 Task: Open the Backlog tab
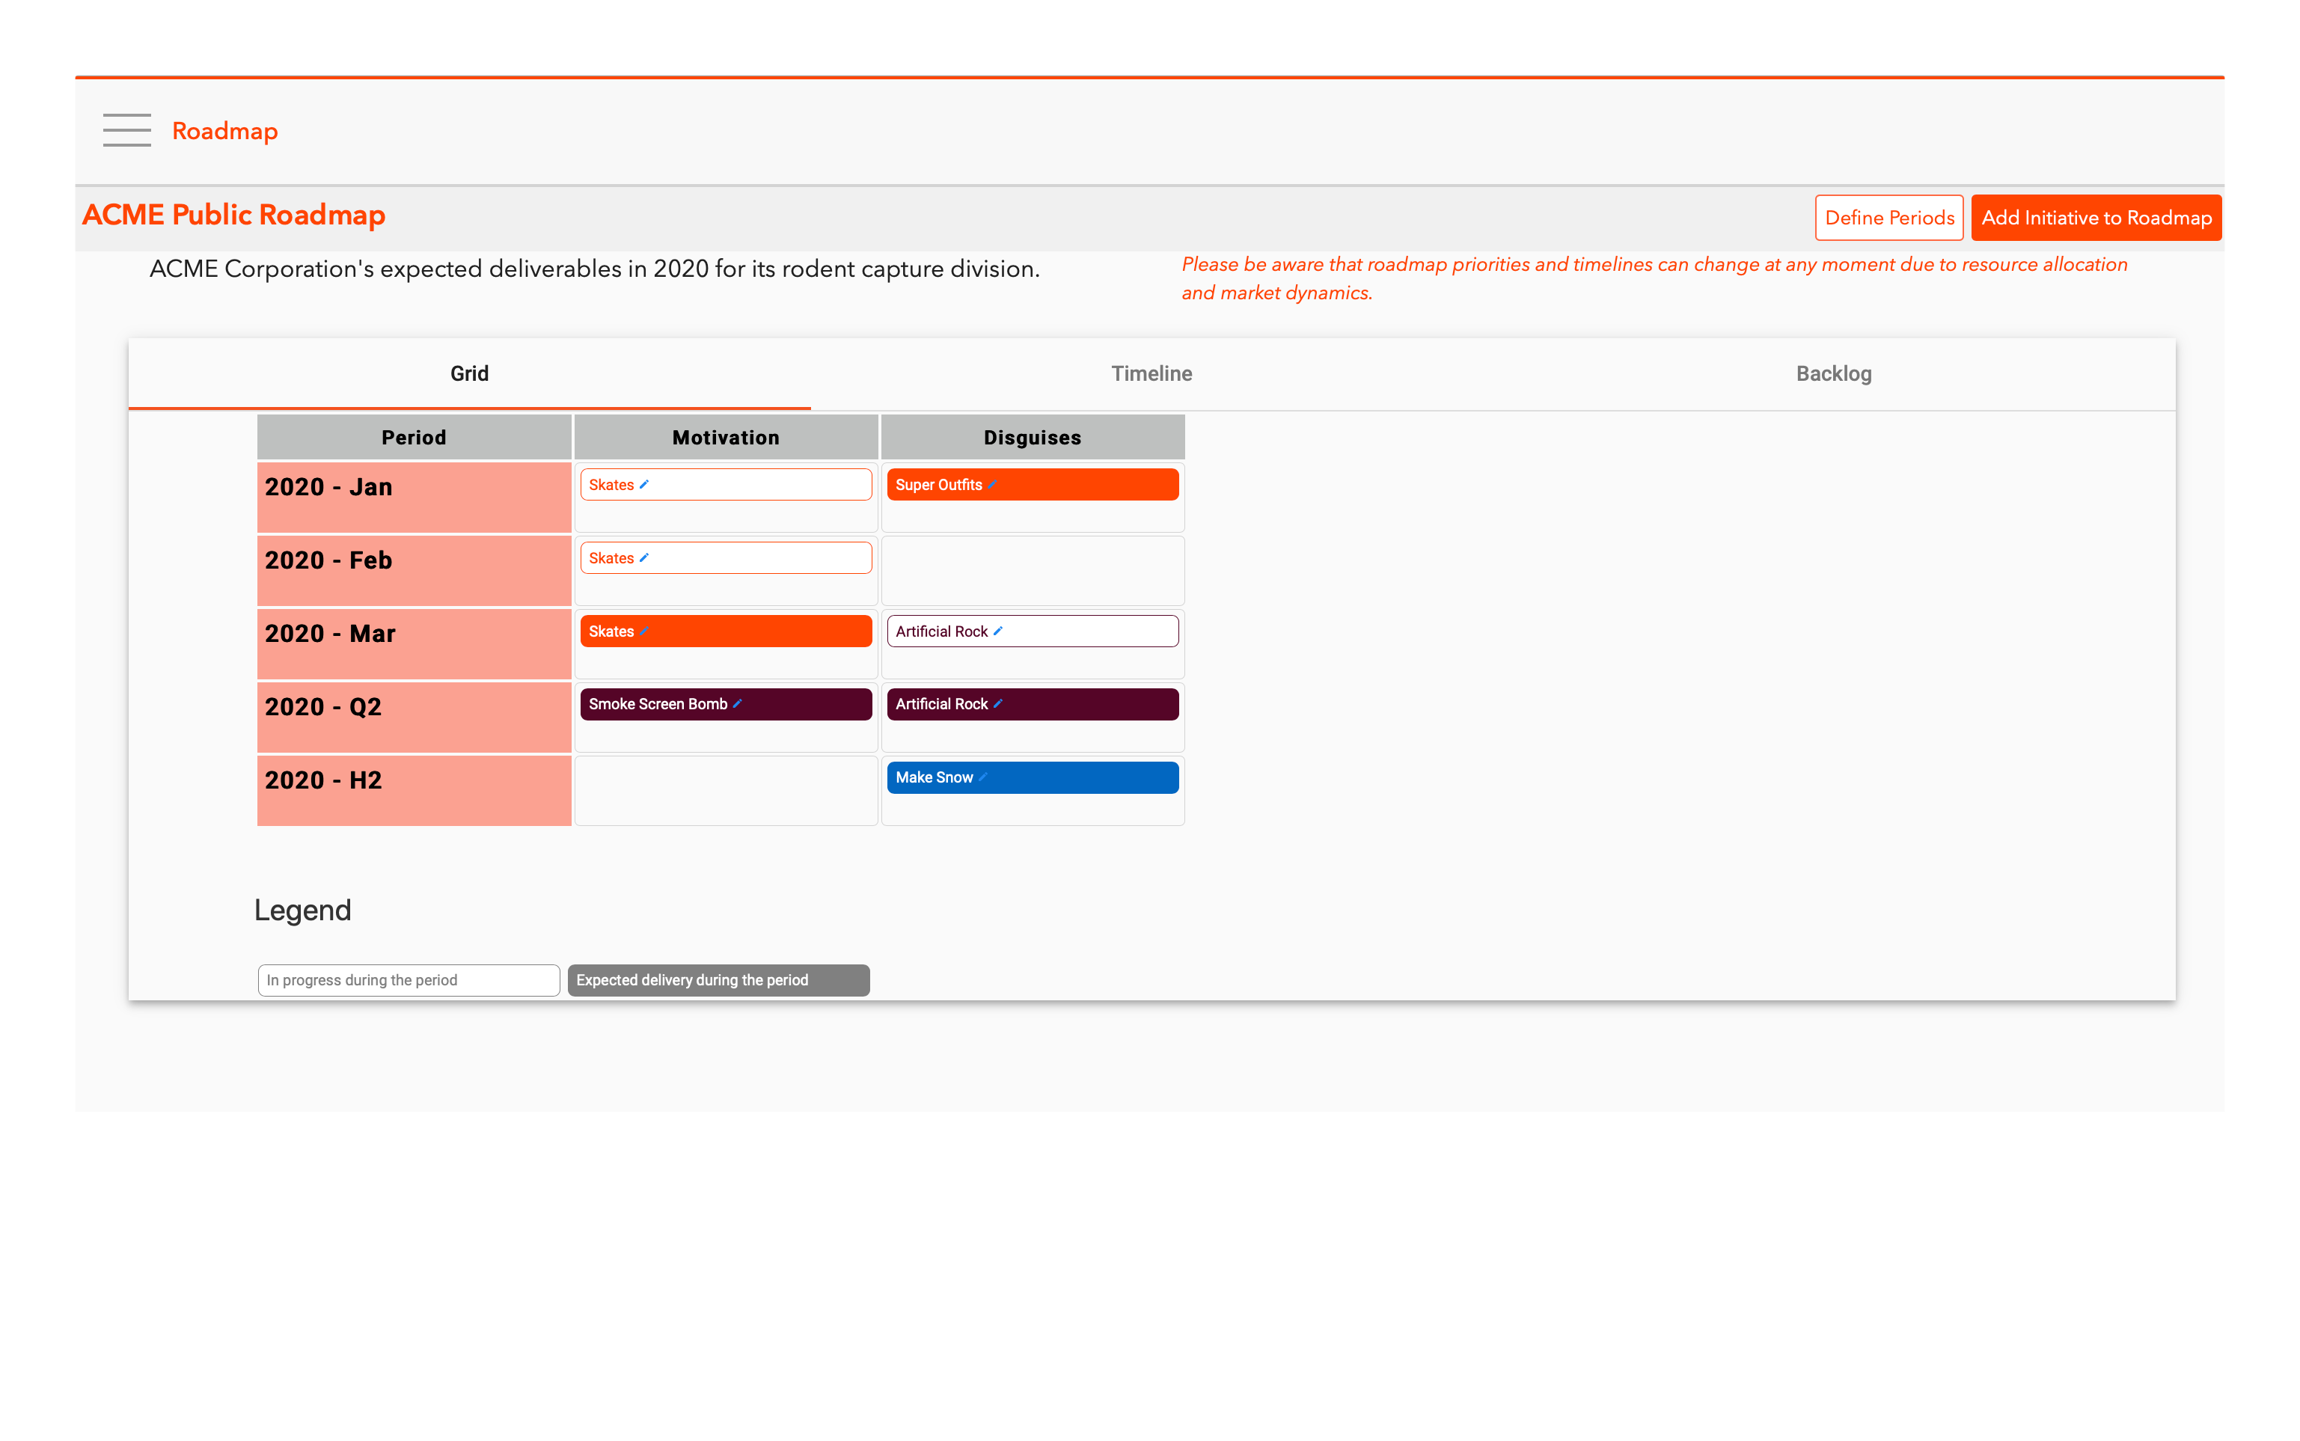[1833, 373]
